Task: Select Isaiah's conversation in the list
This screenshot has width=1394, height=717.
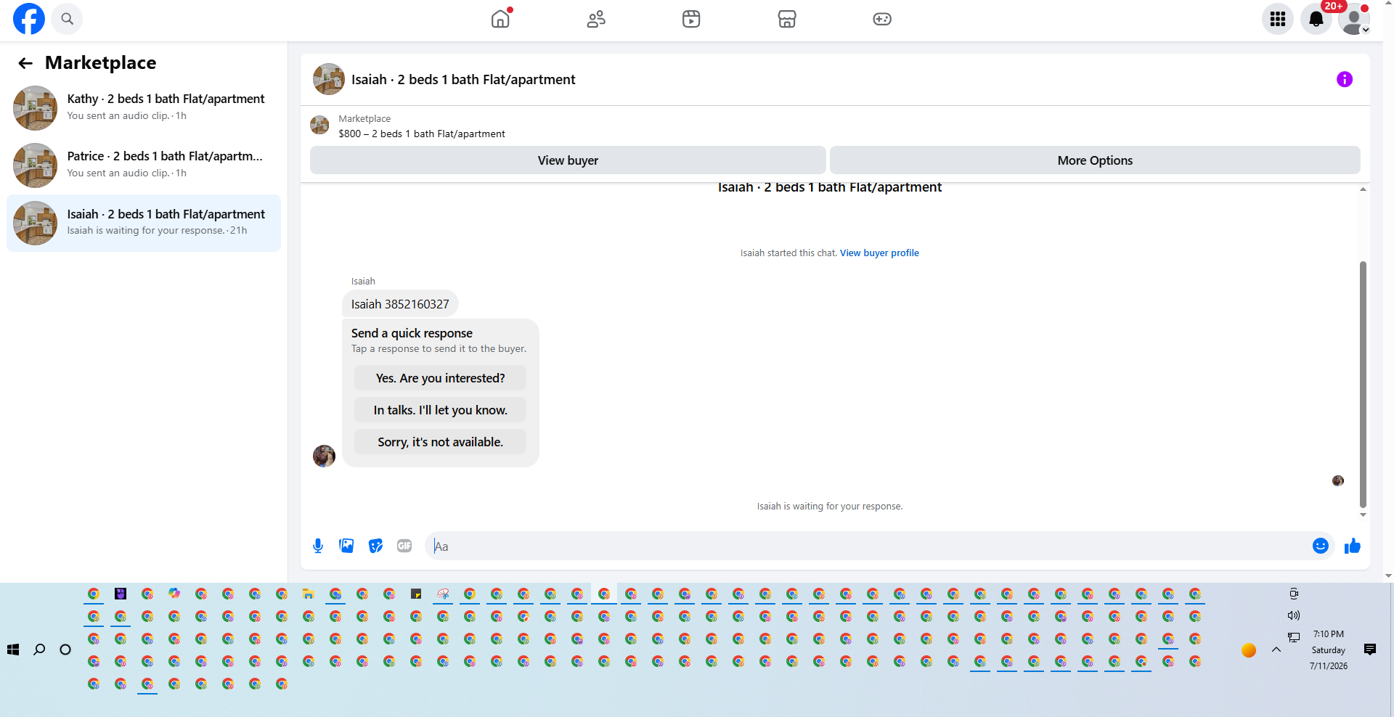Action: click(144, 223)
